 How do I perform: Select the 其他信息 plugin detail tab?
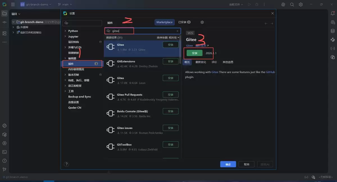(x=228, y=62)
